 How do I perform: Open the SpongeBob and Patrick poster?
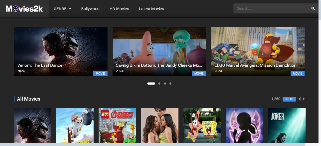202,125
